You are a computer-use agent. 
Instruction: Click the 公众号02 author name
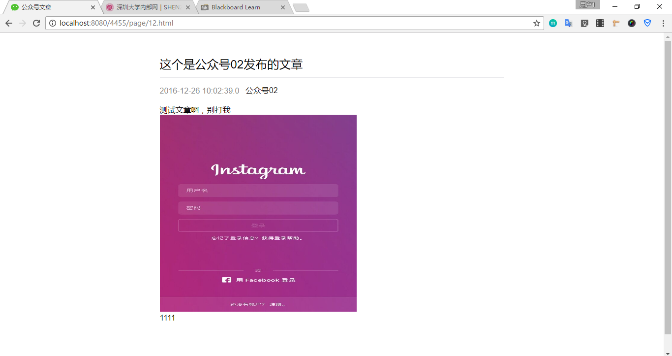coord(262,91)
